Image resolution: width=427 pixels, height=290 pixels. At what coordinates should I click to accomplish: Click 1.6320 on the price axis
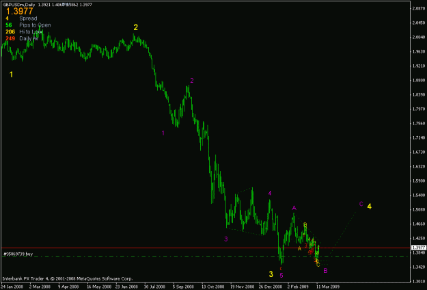[x=417, y=166]
